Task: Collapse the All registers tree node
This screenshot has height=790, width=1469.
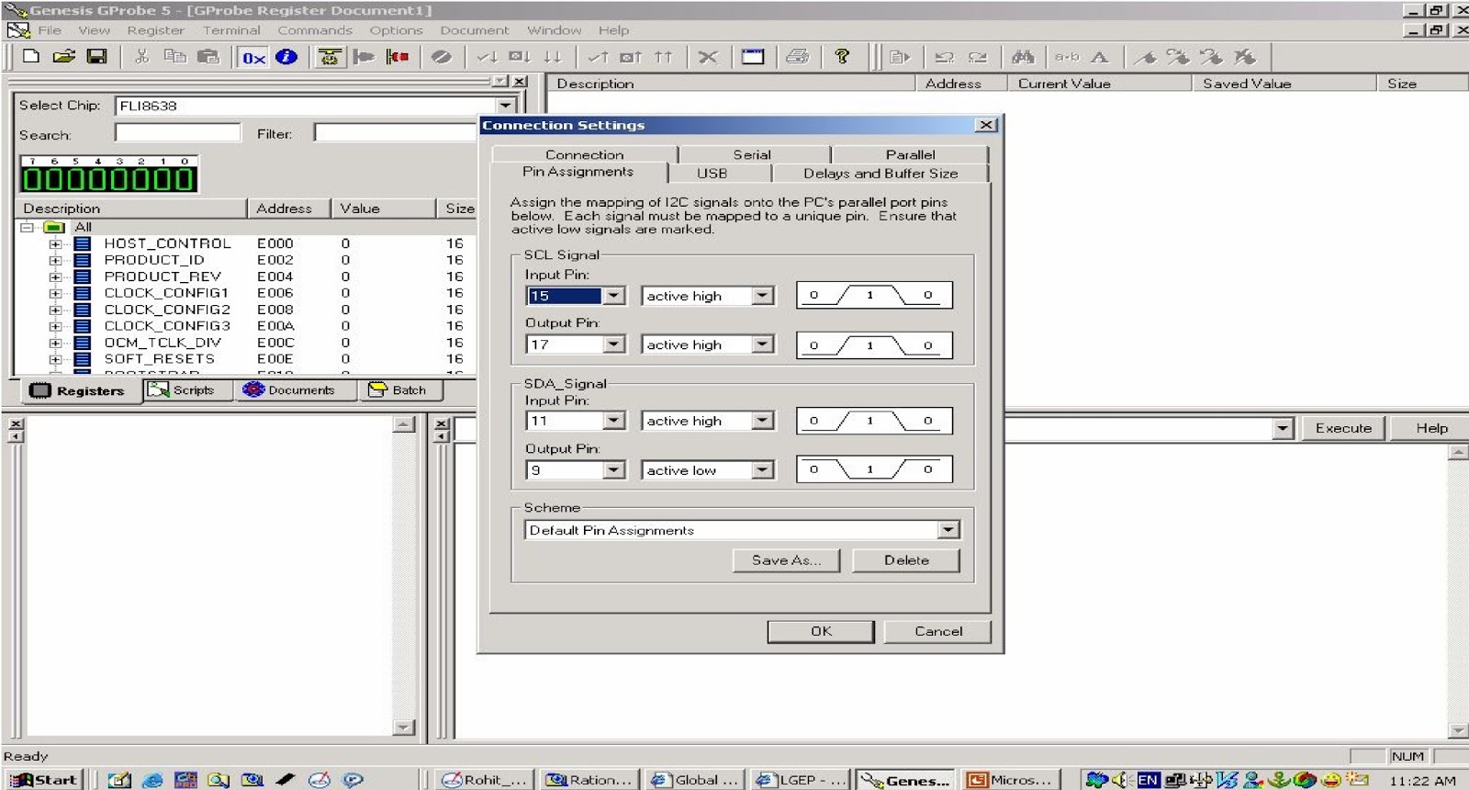Action: (x=27, y=227)
